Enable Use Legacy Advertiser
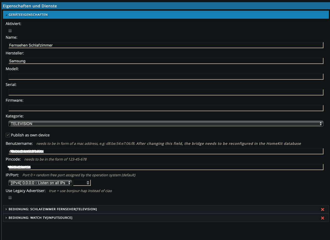 point(10,197)
